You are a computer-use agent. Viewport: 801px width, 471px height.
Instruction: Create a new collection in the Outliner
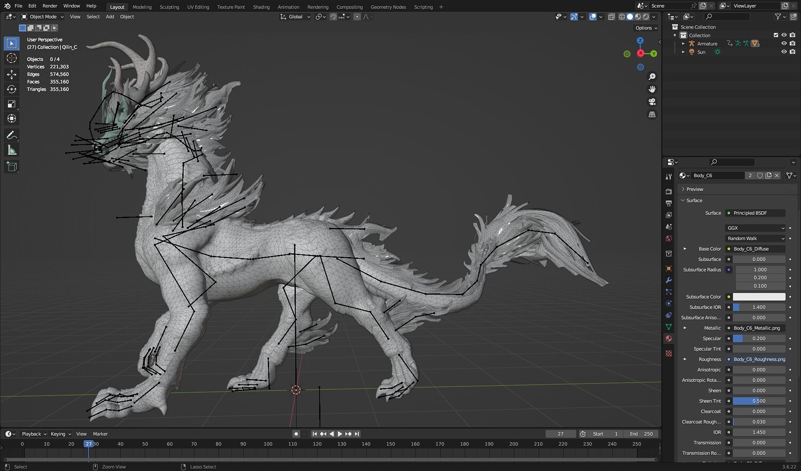coord(792,17)
